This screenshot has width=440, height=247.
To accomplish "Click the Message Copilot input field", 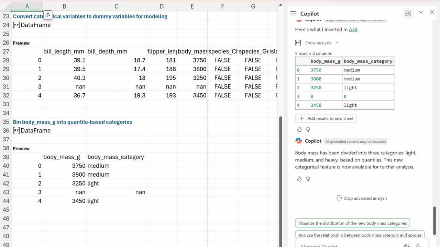I will tap(344, 245).
